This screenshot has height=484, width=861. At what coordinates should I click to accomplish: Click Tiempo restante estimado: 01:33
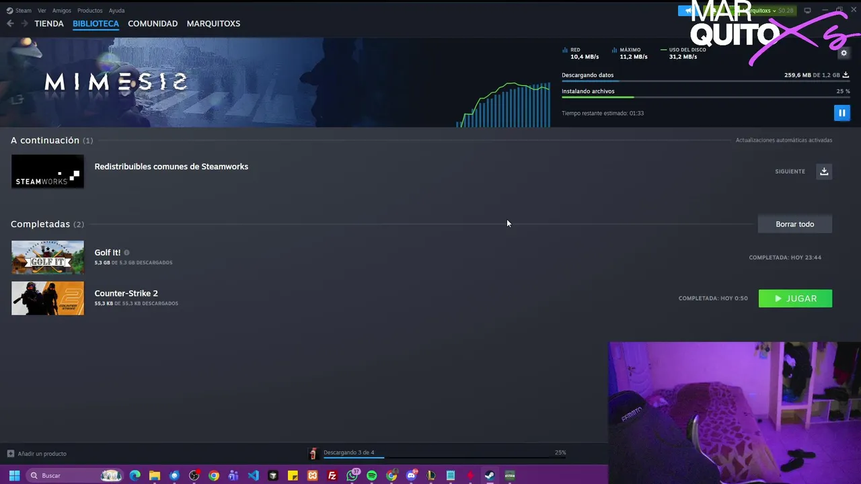click(603, 113)
